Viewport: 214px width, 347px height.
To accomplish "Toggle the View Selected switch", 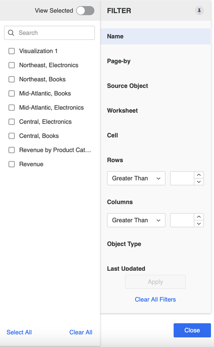I will click(85, 11).
